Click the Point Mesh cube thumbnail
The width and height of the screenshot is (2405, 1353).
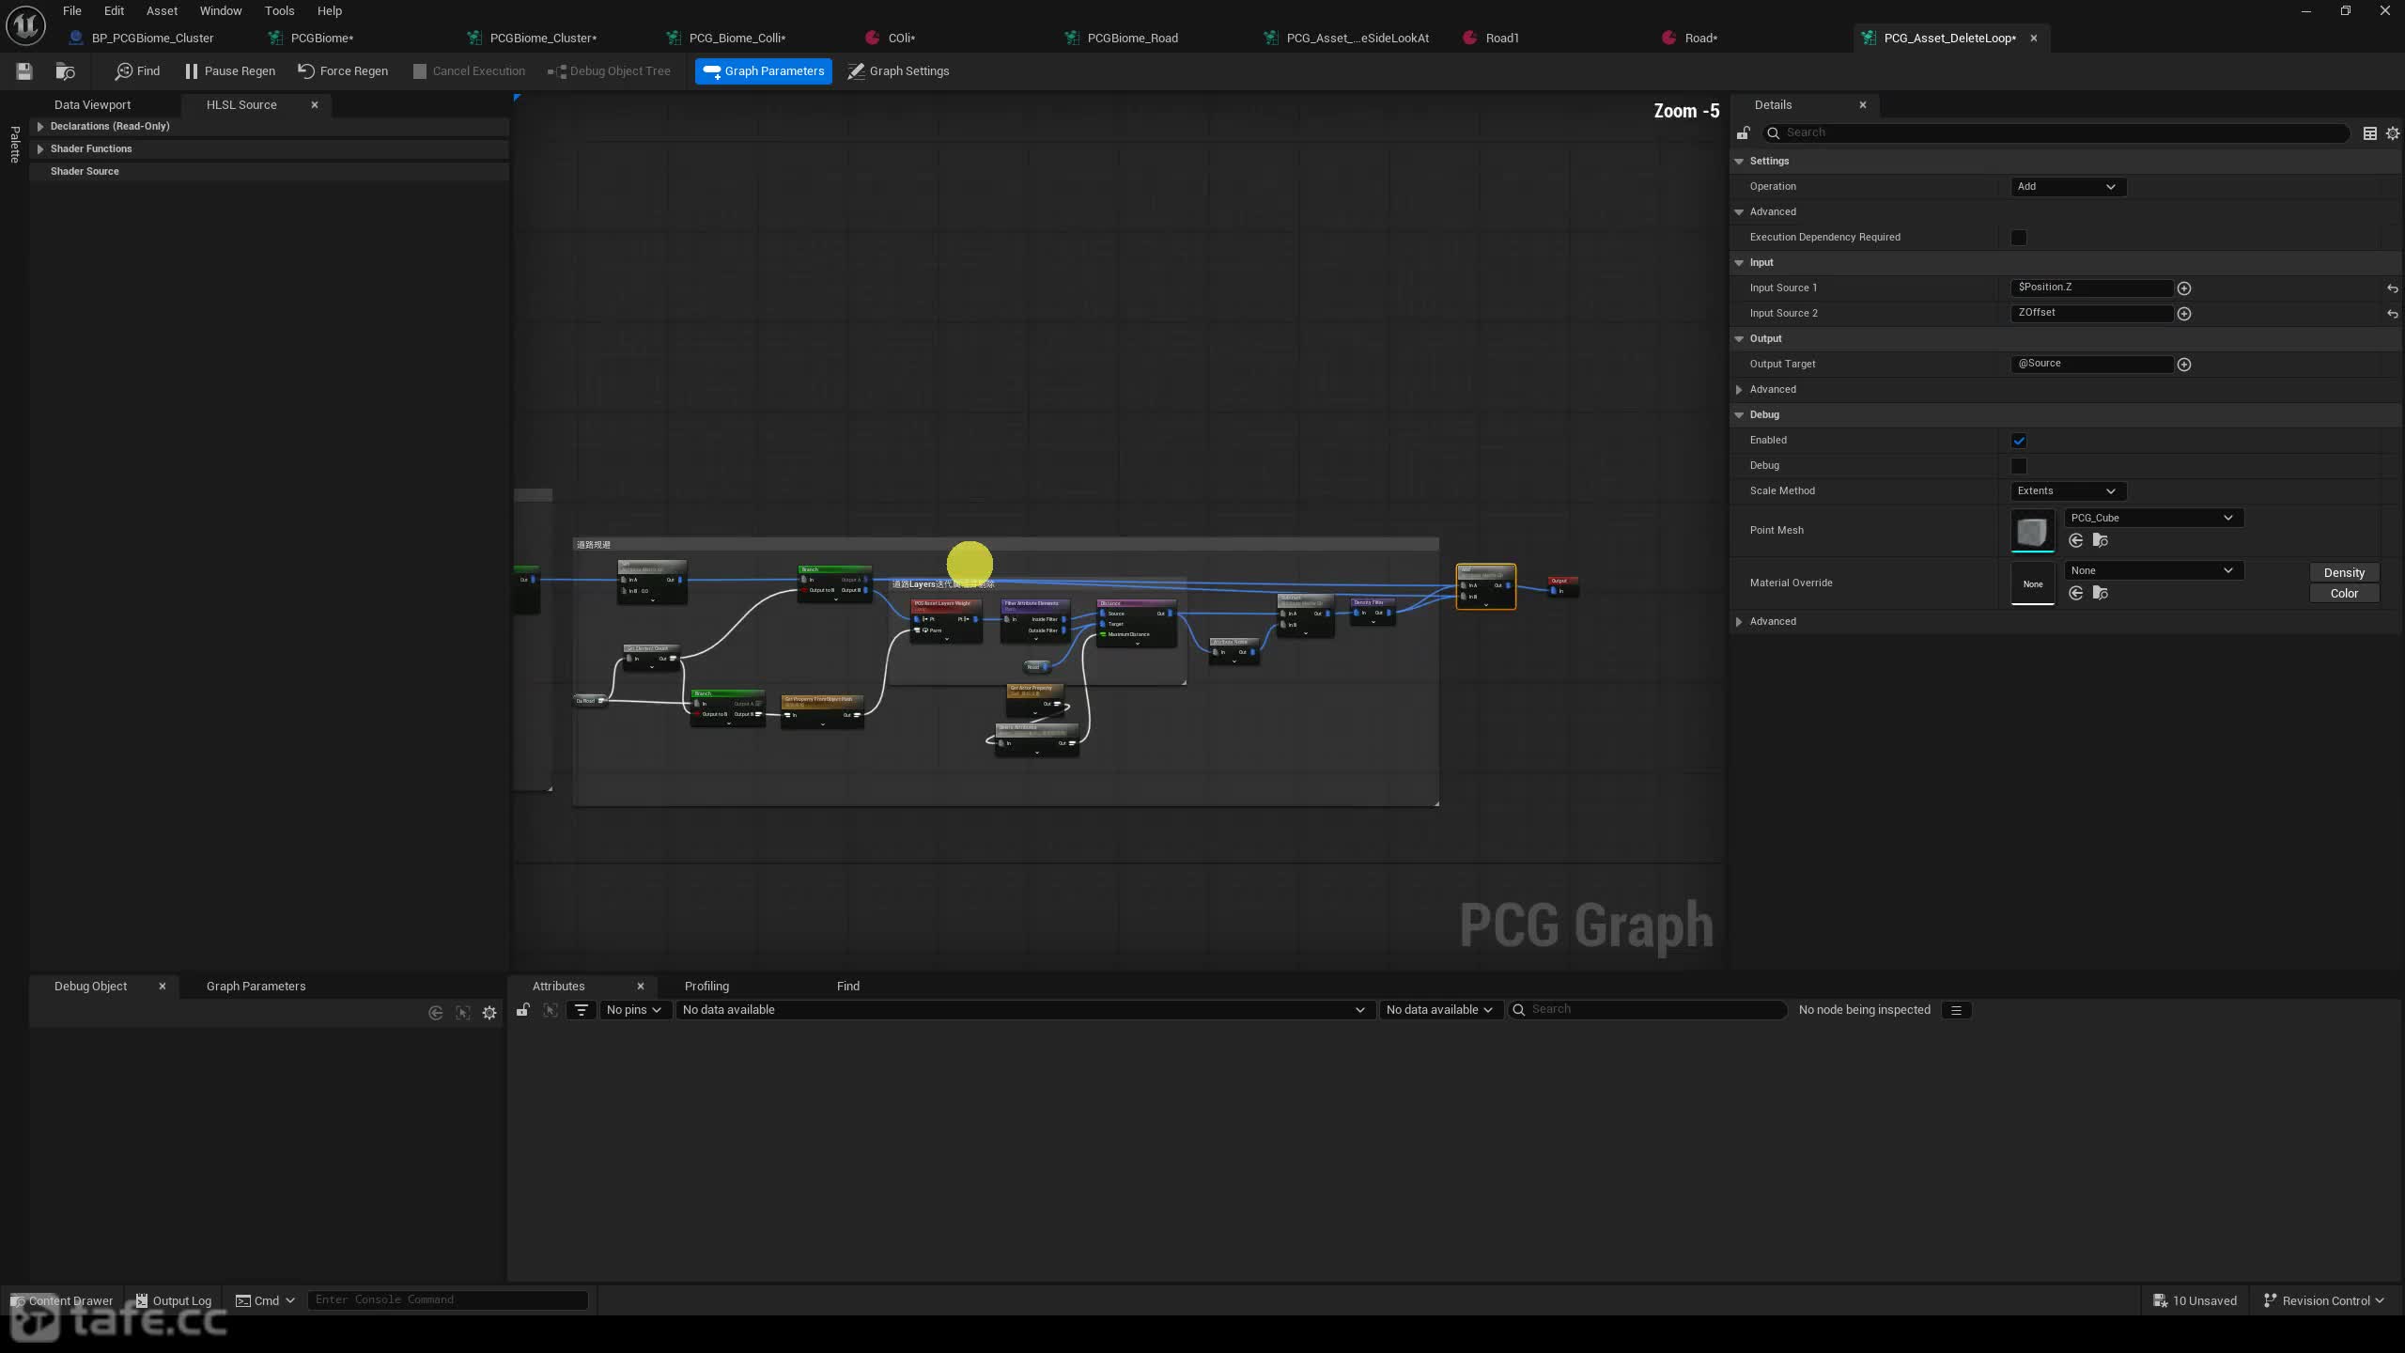[2032, 532]
